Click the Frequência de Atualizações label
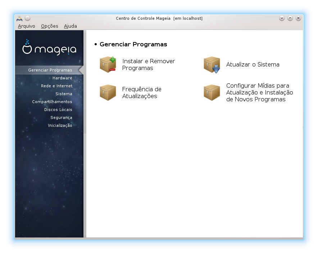The image size is (318, 254). click(142, 93)
